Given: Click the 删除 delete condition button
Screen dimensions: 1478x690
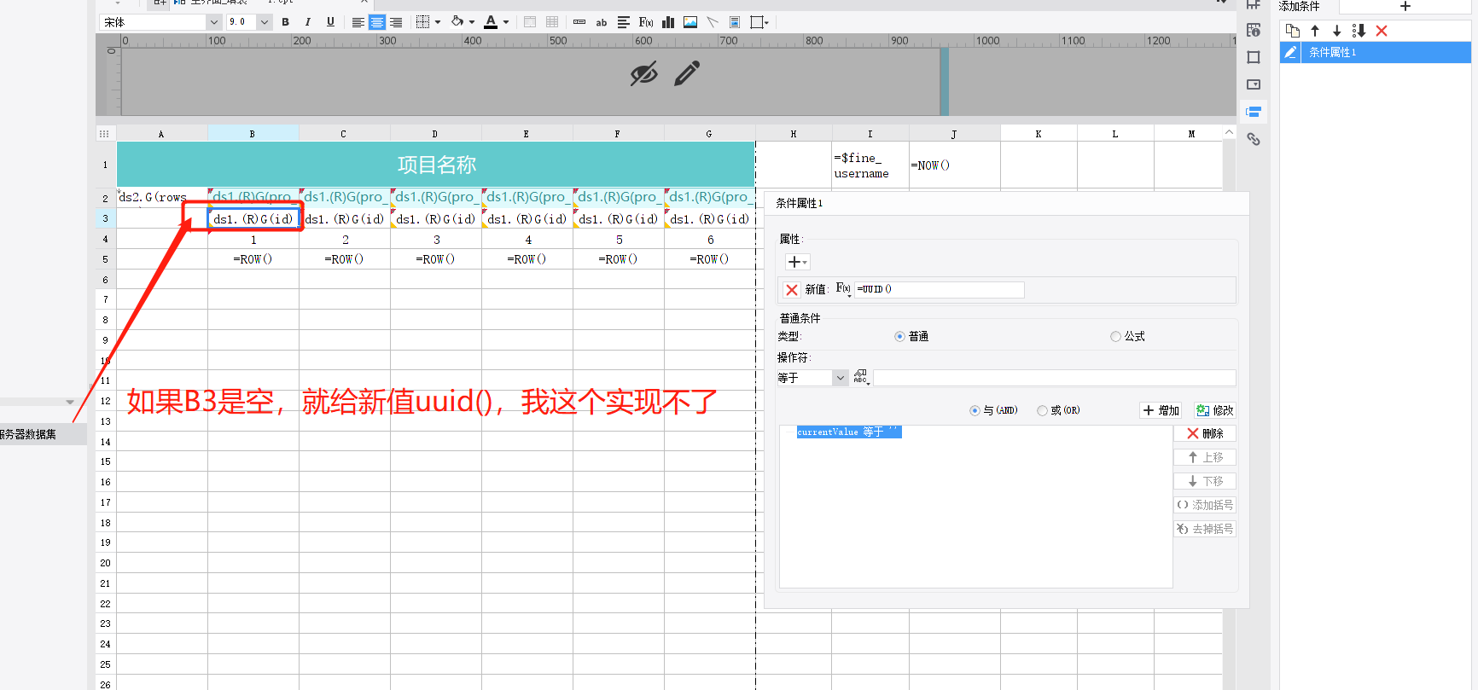Looking at the screenshot, I should tap(1205, 433).
